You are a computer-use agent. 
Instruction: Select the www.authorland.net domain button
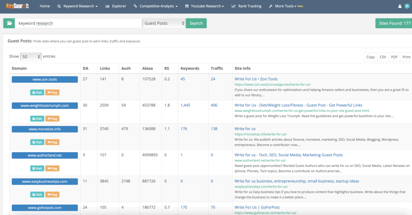45,156
